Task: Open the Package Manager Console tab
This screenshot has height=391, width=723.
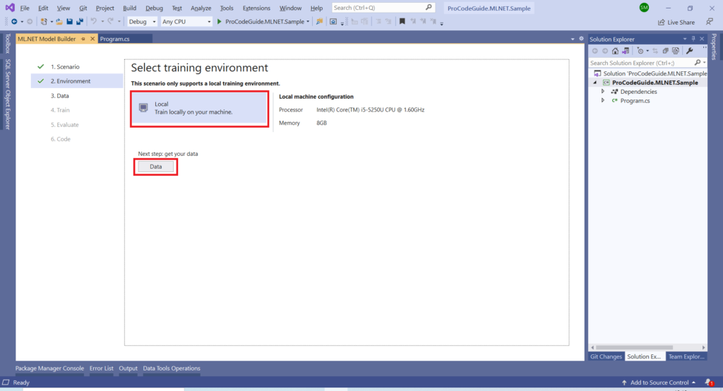Action: (50, 368)
